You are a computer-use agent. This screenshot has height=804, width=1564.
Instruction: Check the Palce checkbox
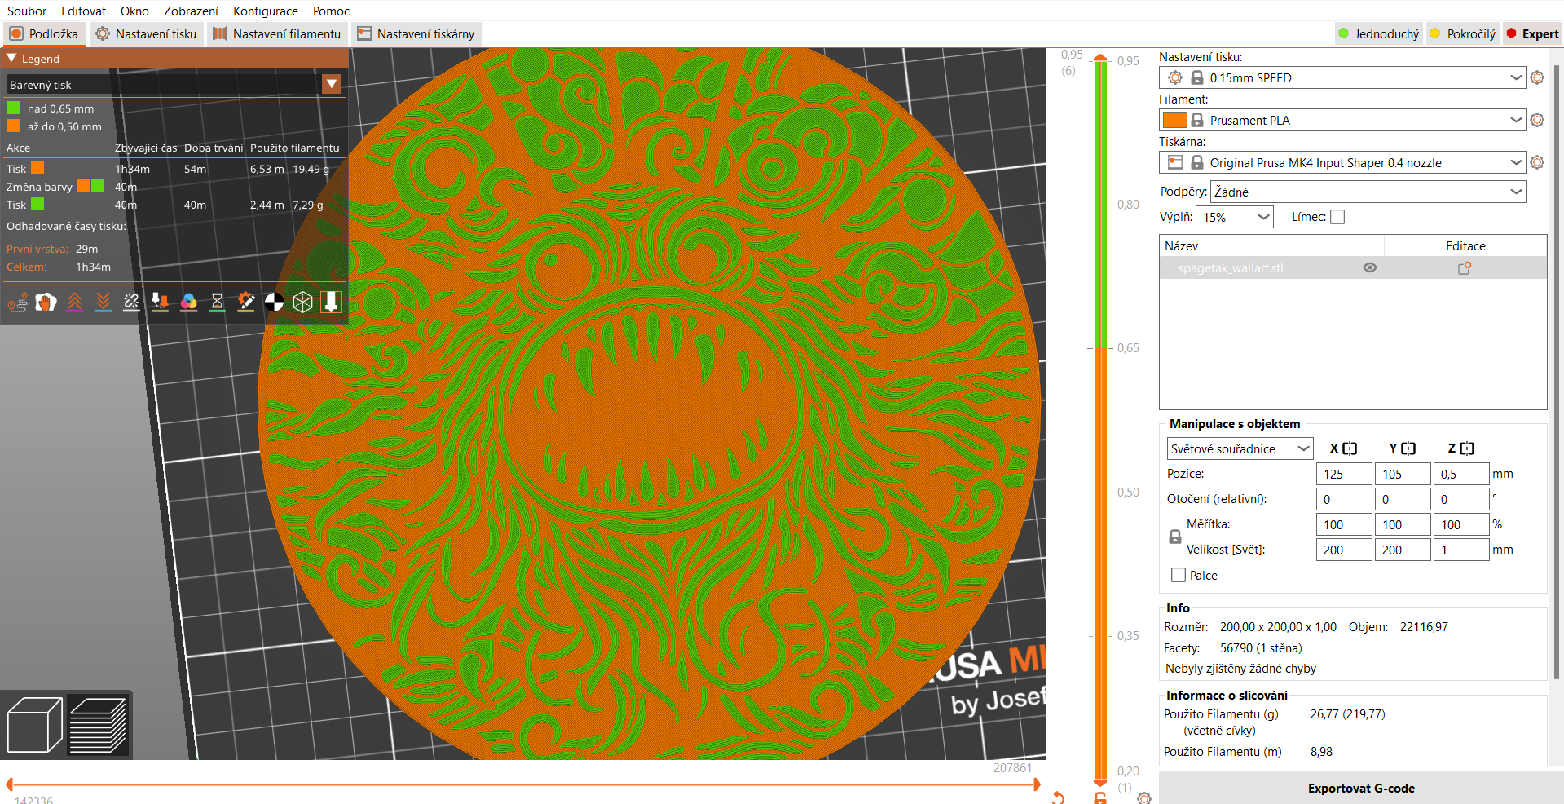[x=1179, y=575]
